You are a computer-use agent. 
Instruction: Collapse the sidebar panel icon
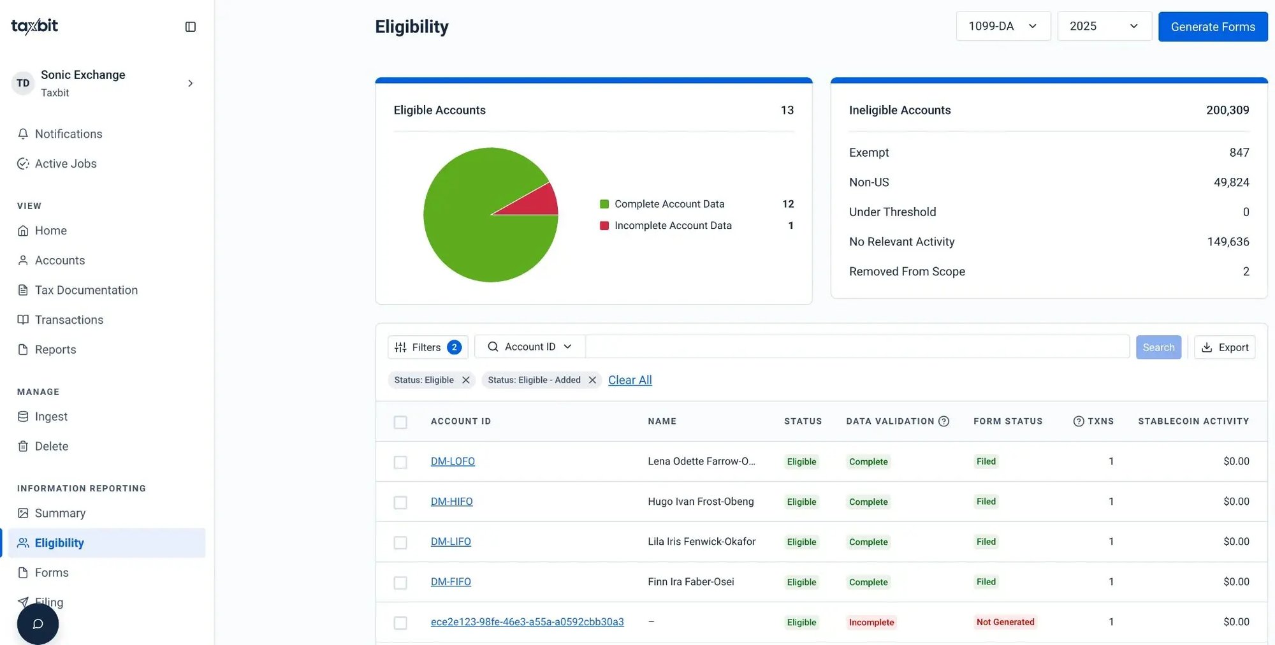190,27
